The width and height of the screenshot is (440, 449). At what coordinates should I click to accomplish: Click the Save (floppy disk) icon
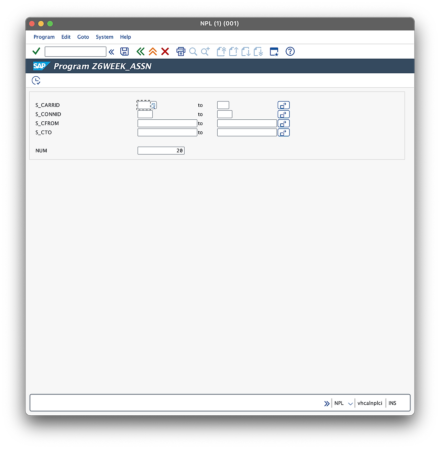(124, 52)
